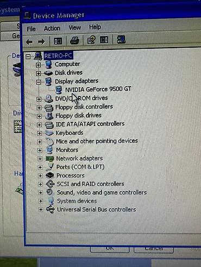This screenshot has width=201, height=267.
Task: Click the Forward arrow toolbar button
Action: click(x=41, y=42)
